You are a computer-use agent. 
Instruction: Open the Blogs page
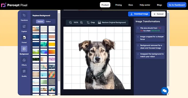(160, 5)
